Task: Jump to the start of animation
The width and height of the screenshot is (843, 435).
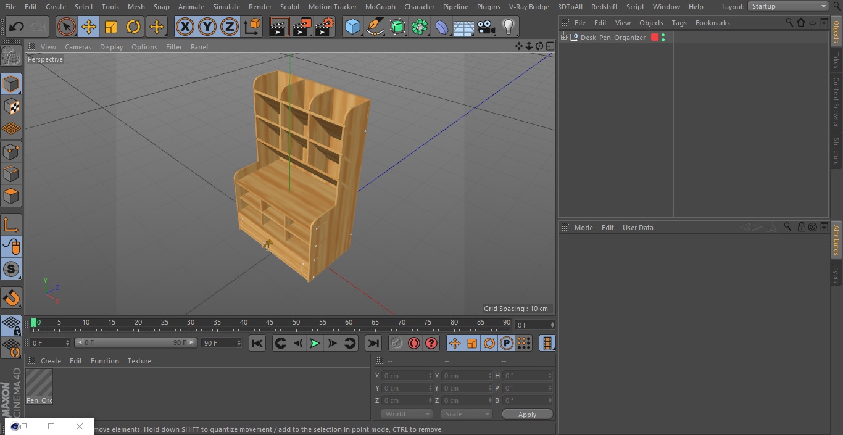Action: (x=257, y=343)
